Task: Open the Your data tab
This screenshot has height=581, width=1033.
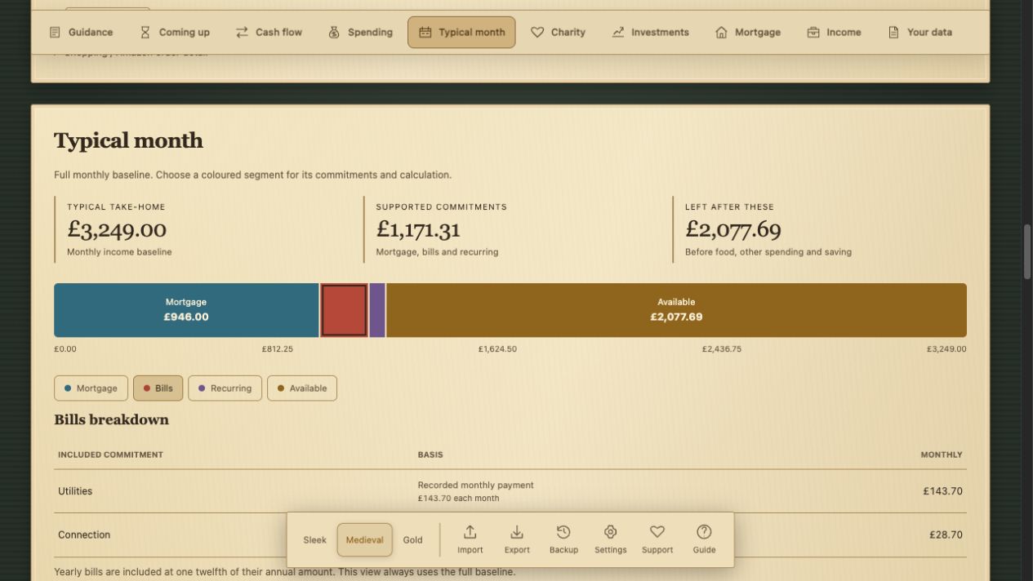Action: coord(919,33)
